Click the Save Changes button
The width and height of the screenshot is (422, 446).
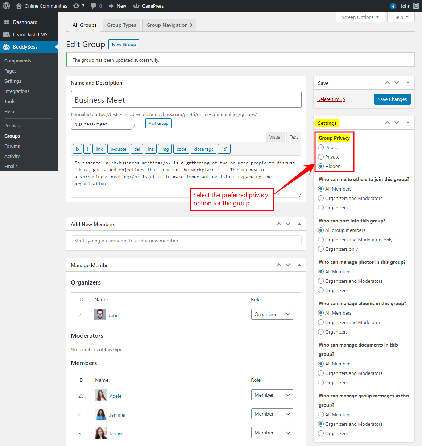click(x=392, y=99)
